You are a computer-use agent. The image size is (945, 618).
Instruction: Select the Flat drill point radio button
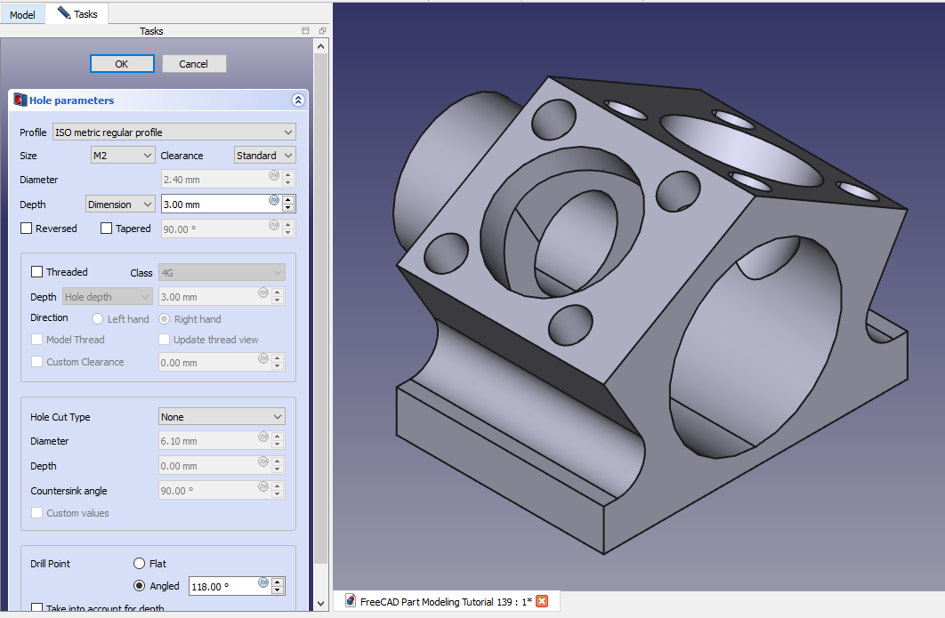pos(139,564)
